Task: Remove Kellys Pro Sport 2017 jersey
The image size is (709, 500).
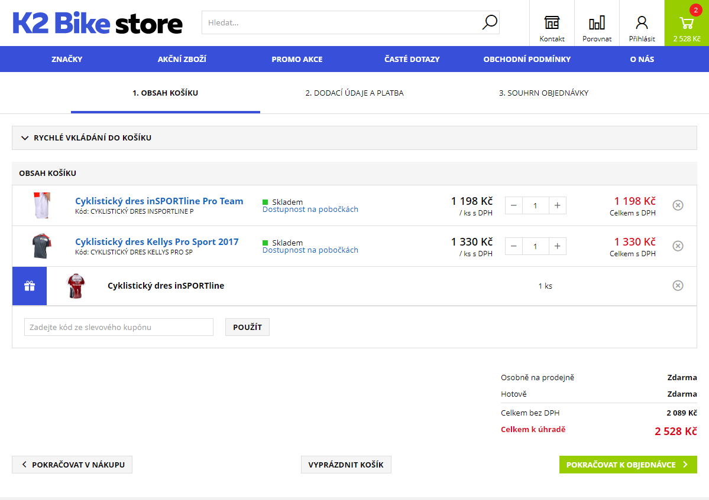Action: click(678, 246)
